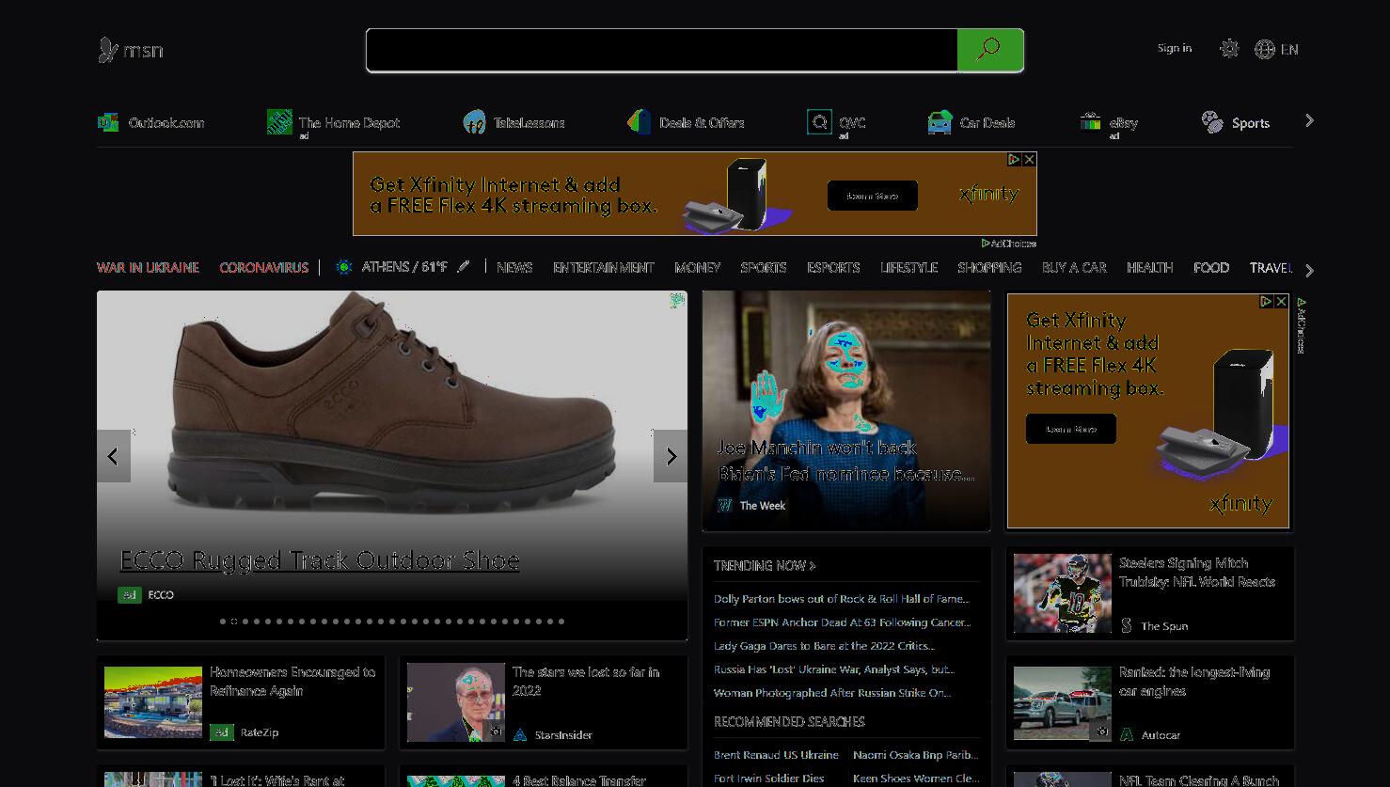Select the last carousel pagination dot
The height and width of the screenshot is (787, 1390).
point(561,622)
